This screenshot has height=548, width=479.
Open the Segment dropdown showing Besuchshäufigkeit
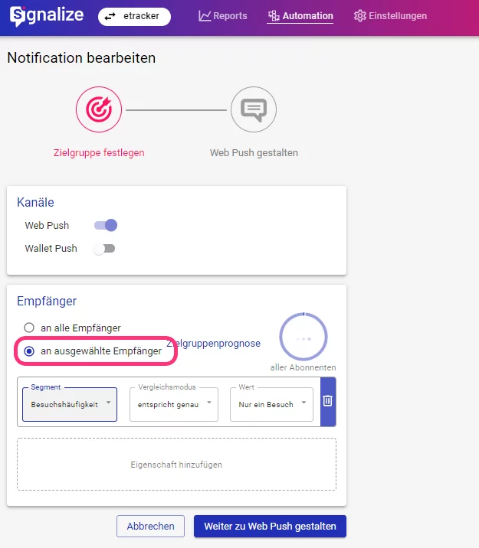pos(70,403)
